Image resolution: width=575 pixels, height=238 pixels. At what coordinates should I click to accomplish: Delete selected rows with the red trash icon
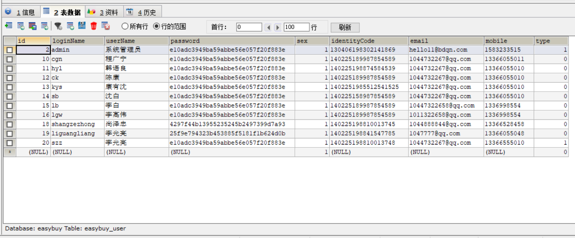coord(94,26)
